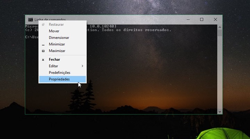Click the command prompt icon in title bar
Screen dimensions: 250x139
[x=31, y=20]
